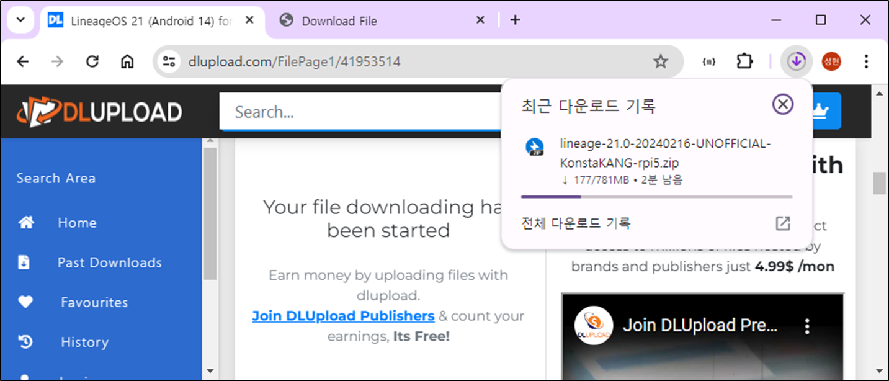Close the recent downloads popup
Viewport: 889px width, 381px height.
point(783,104)
